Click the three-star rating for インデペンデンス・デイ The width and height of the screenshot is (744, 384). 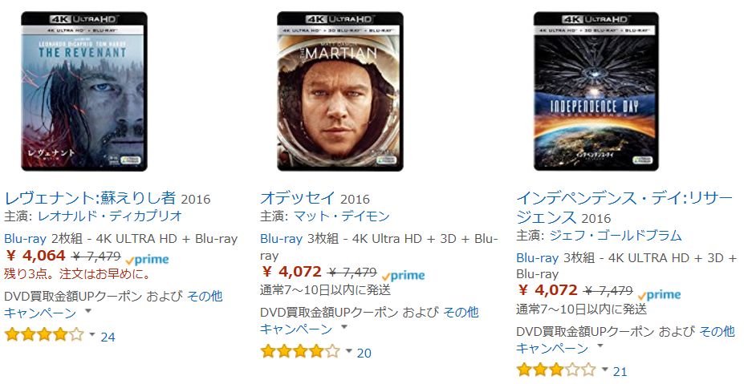tap(555, 370)
